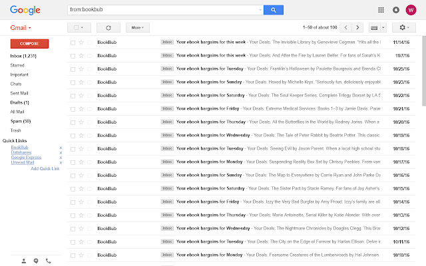Image resolution: width=426 pixels, height=266 pixels.
Task: Click the vertical scrollbar thumb
Action: tap(424, 71)
